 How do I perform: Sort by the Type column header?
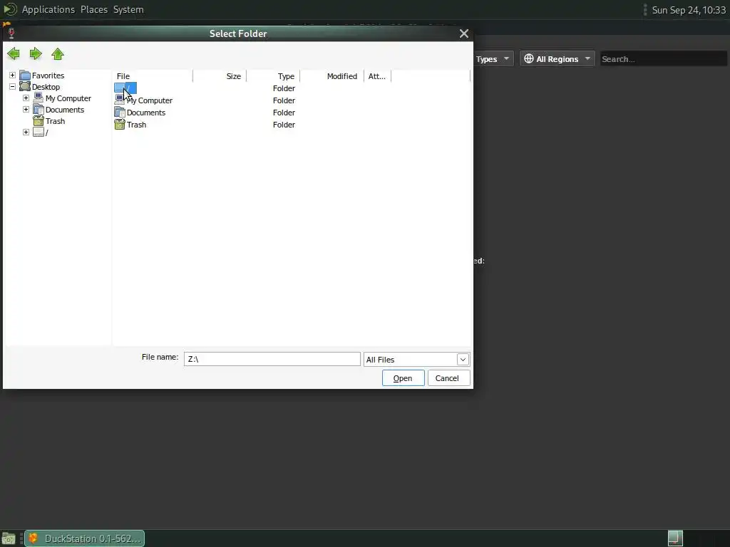click(x=273, y=75)
